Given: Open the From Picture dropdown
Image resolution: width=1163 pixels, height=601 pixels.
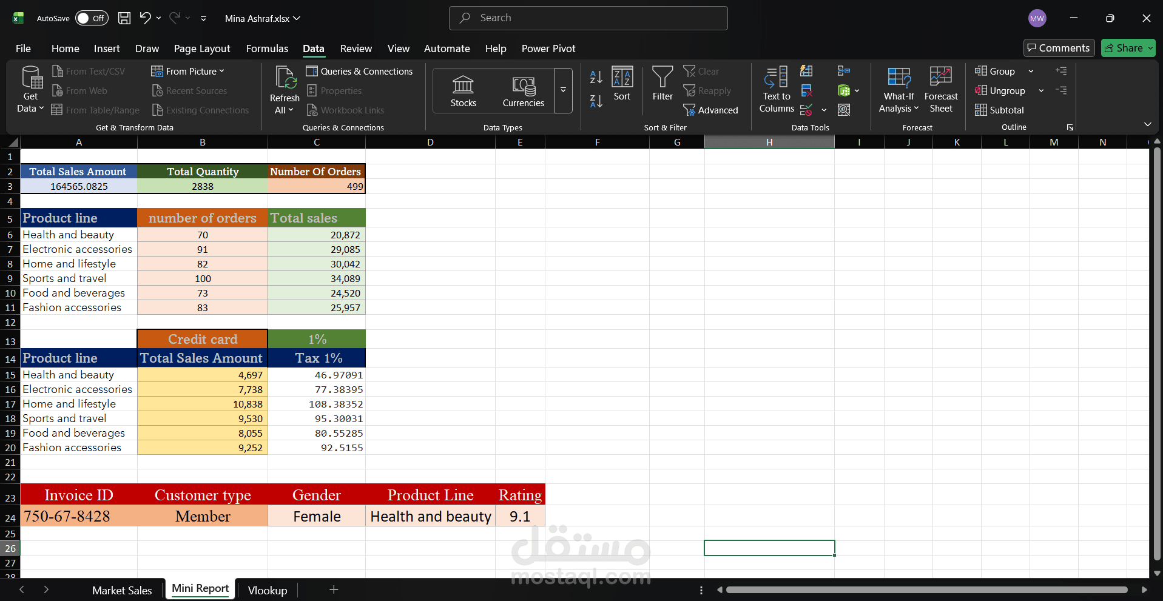Looking at the screenshot, I should (x=188, y=71).
